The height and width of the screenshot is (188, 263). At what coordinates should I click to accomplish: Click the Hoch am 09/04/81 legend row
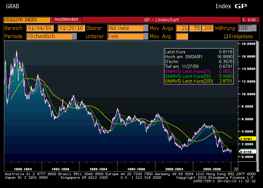coord(199,57)
